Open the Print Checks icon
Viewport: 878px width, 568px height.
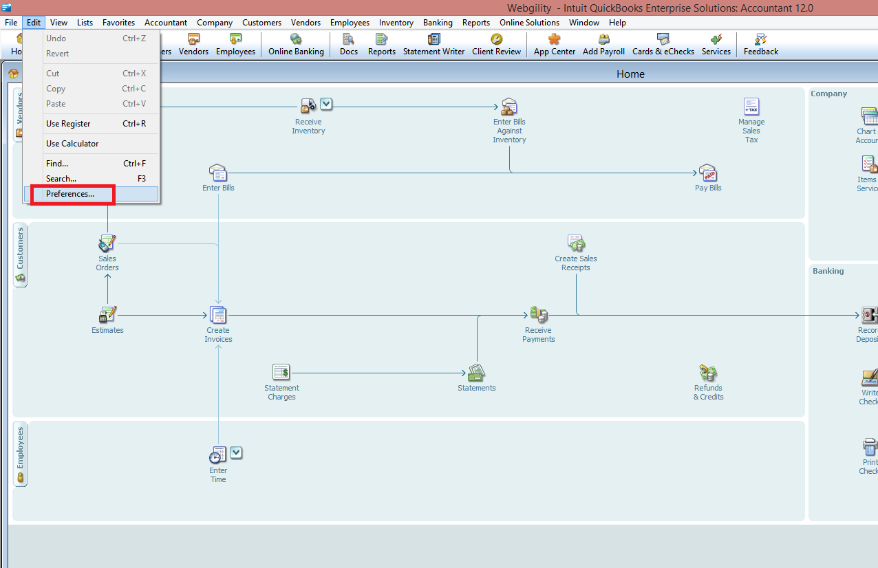point(870,446)
